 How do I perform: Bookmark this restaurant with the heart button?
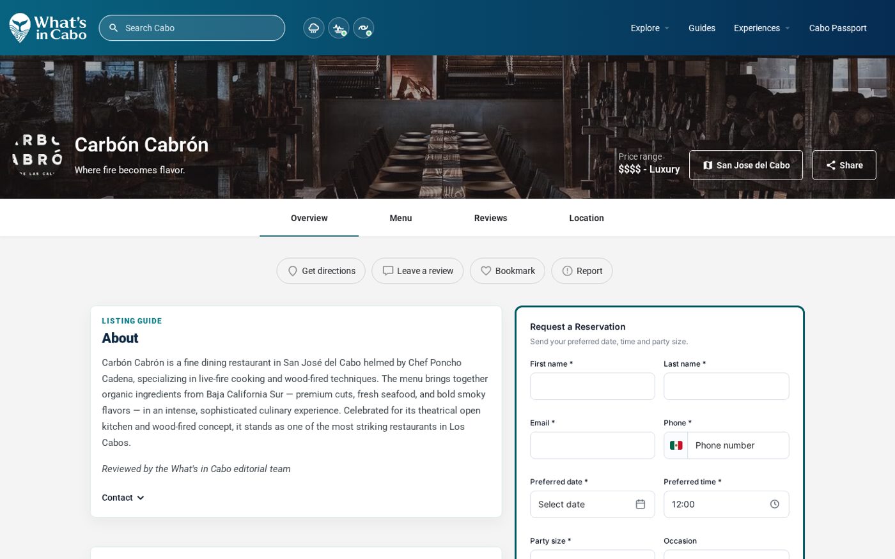[507, 271]
